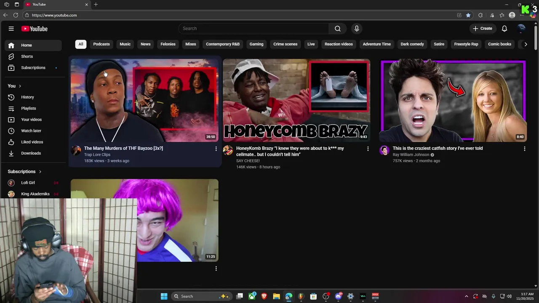Open options for THF Bayzoo video

[216, 149]
